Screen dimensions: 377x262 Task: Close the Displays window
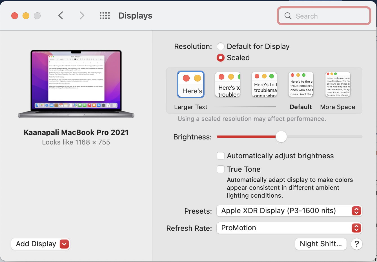(x=15, y=16)
